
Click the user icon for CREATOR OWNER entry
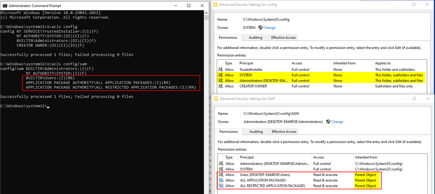(220, 86)
